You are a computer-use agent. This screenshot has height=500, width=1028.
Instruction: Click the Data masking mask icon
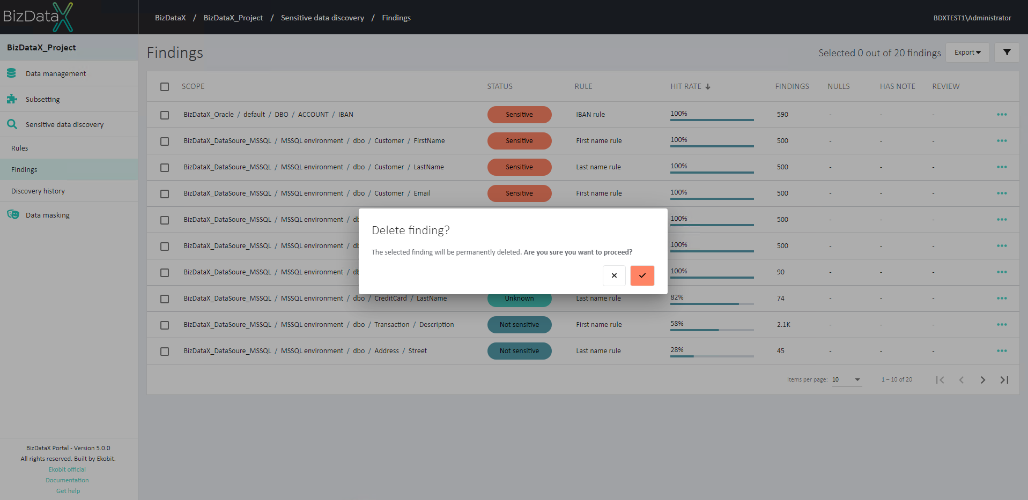point(13,214)
